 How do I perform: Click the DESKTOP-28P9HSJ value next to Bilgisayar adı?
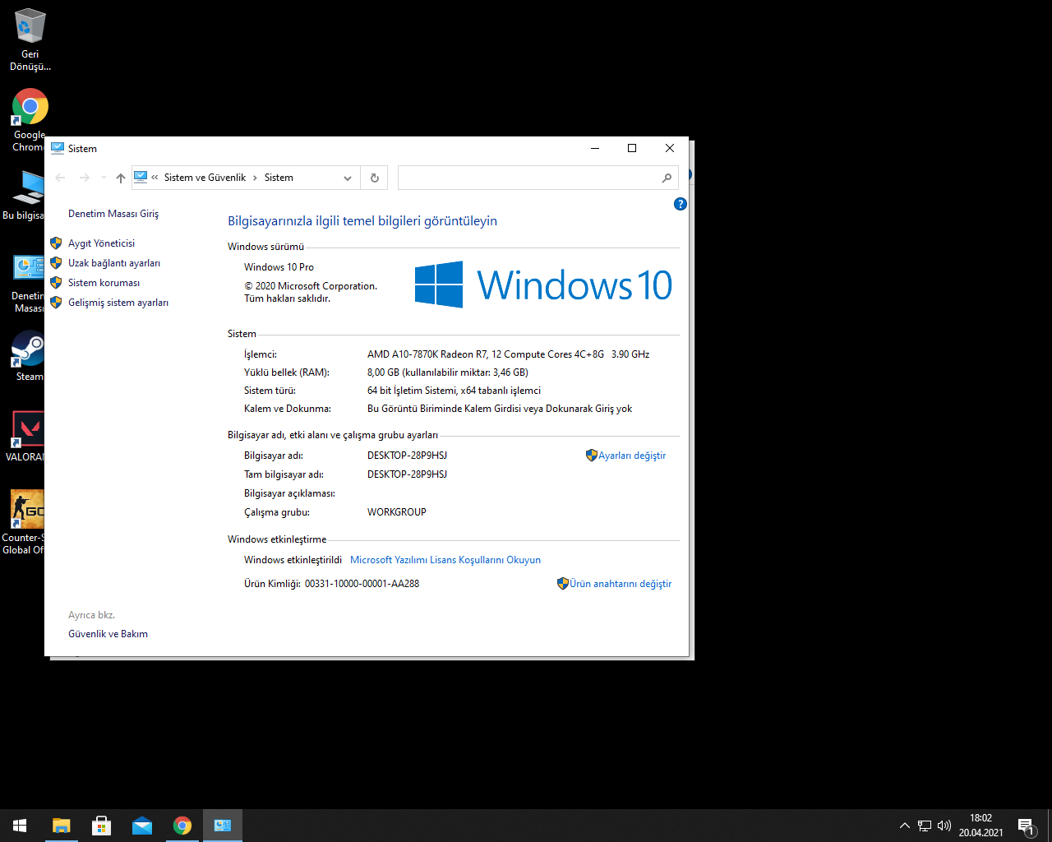pyautogui.click(x=407, y=456)
